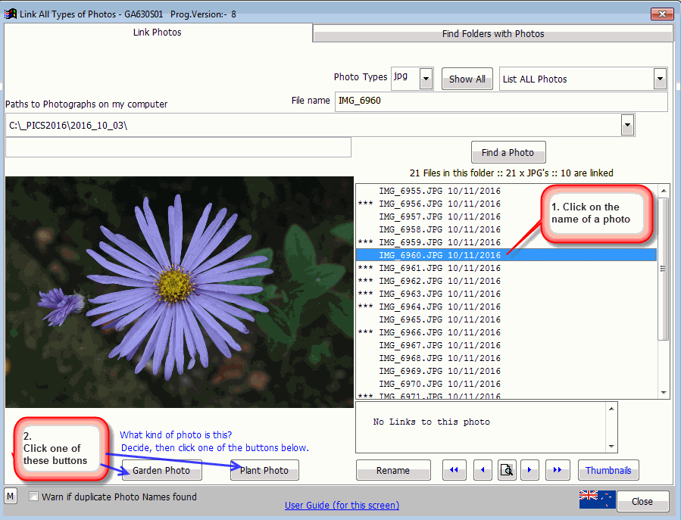
Task: Open the Photo Types dropdown
Action: point(426,79)
